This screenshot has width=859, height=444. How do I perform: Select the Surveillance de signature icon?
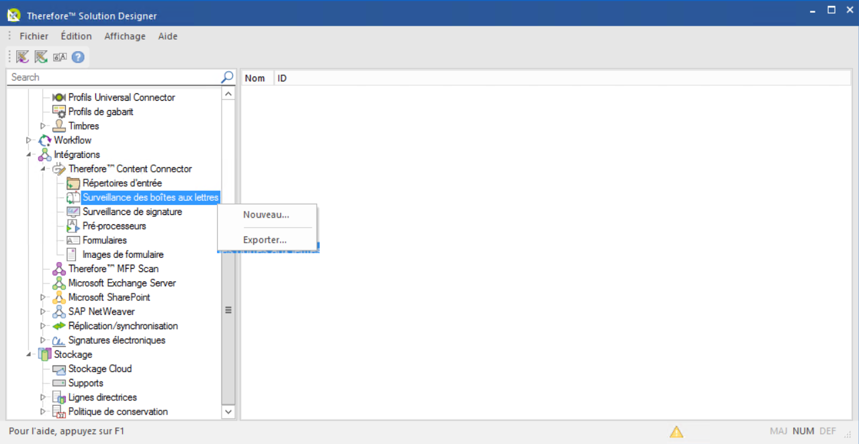(x=73, y=212)
